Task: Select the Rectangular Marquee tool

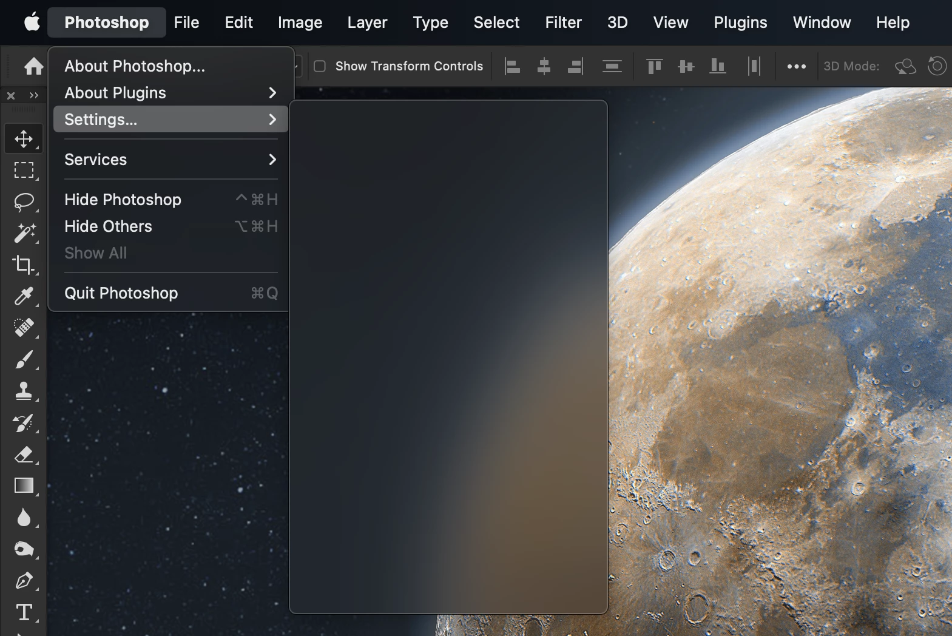Action: [24, 170]
